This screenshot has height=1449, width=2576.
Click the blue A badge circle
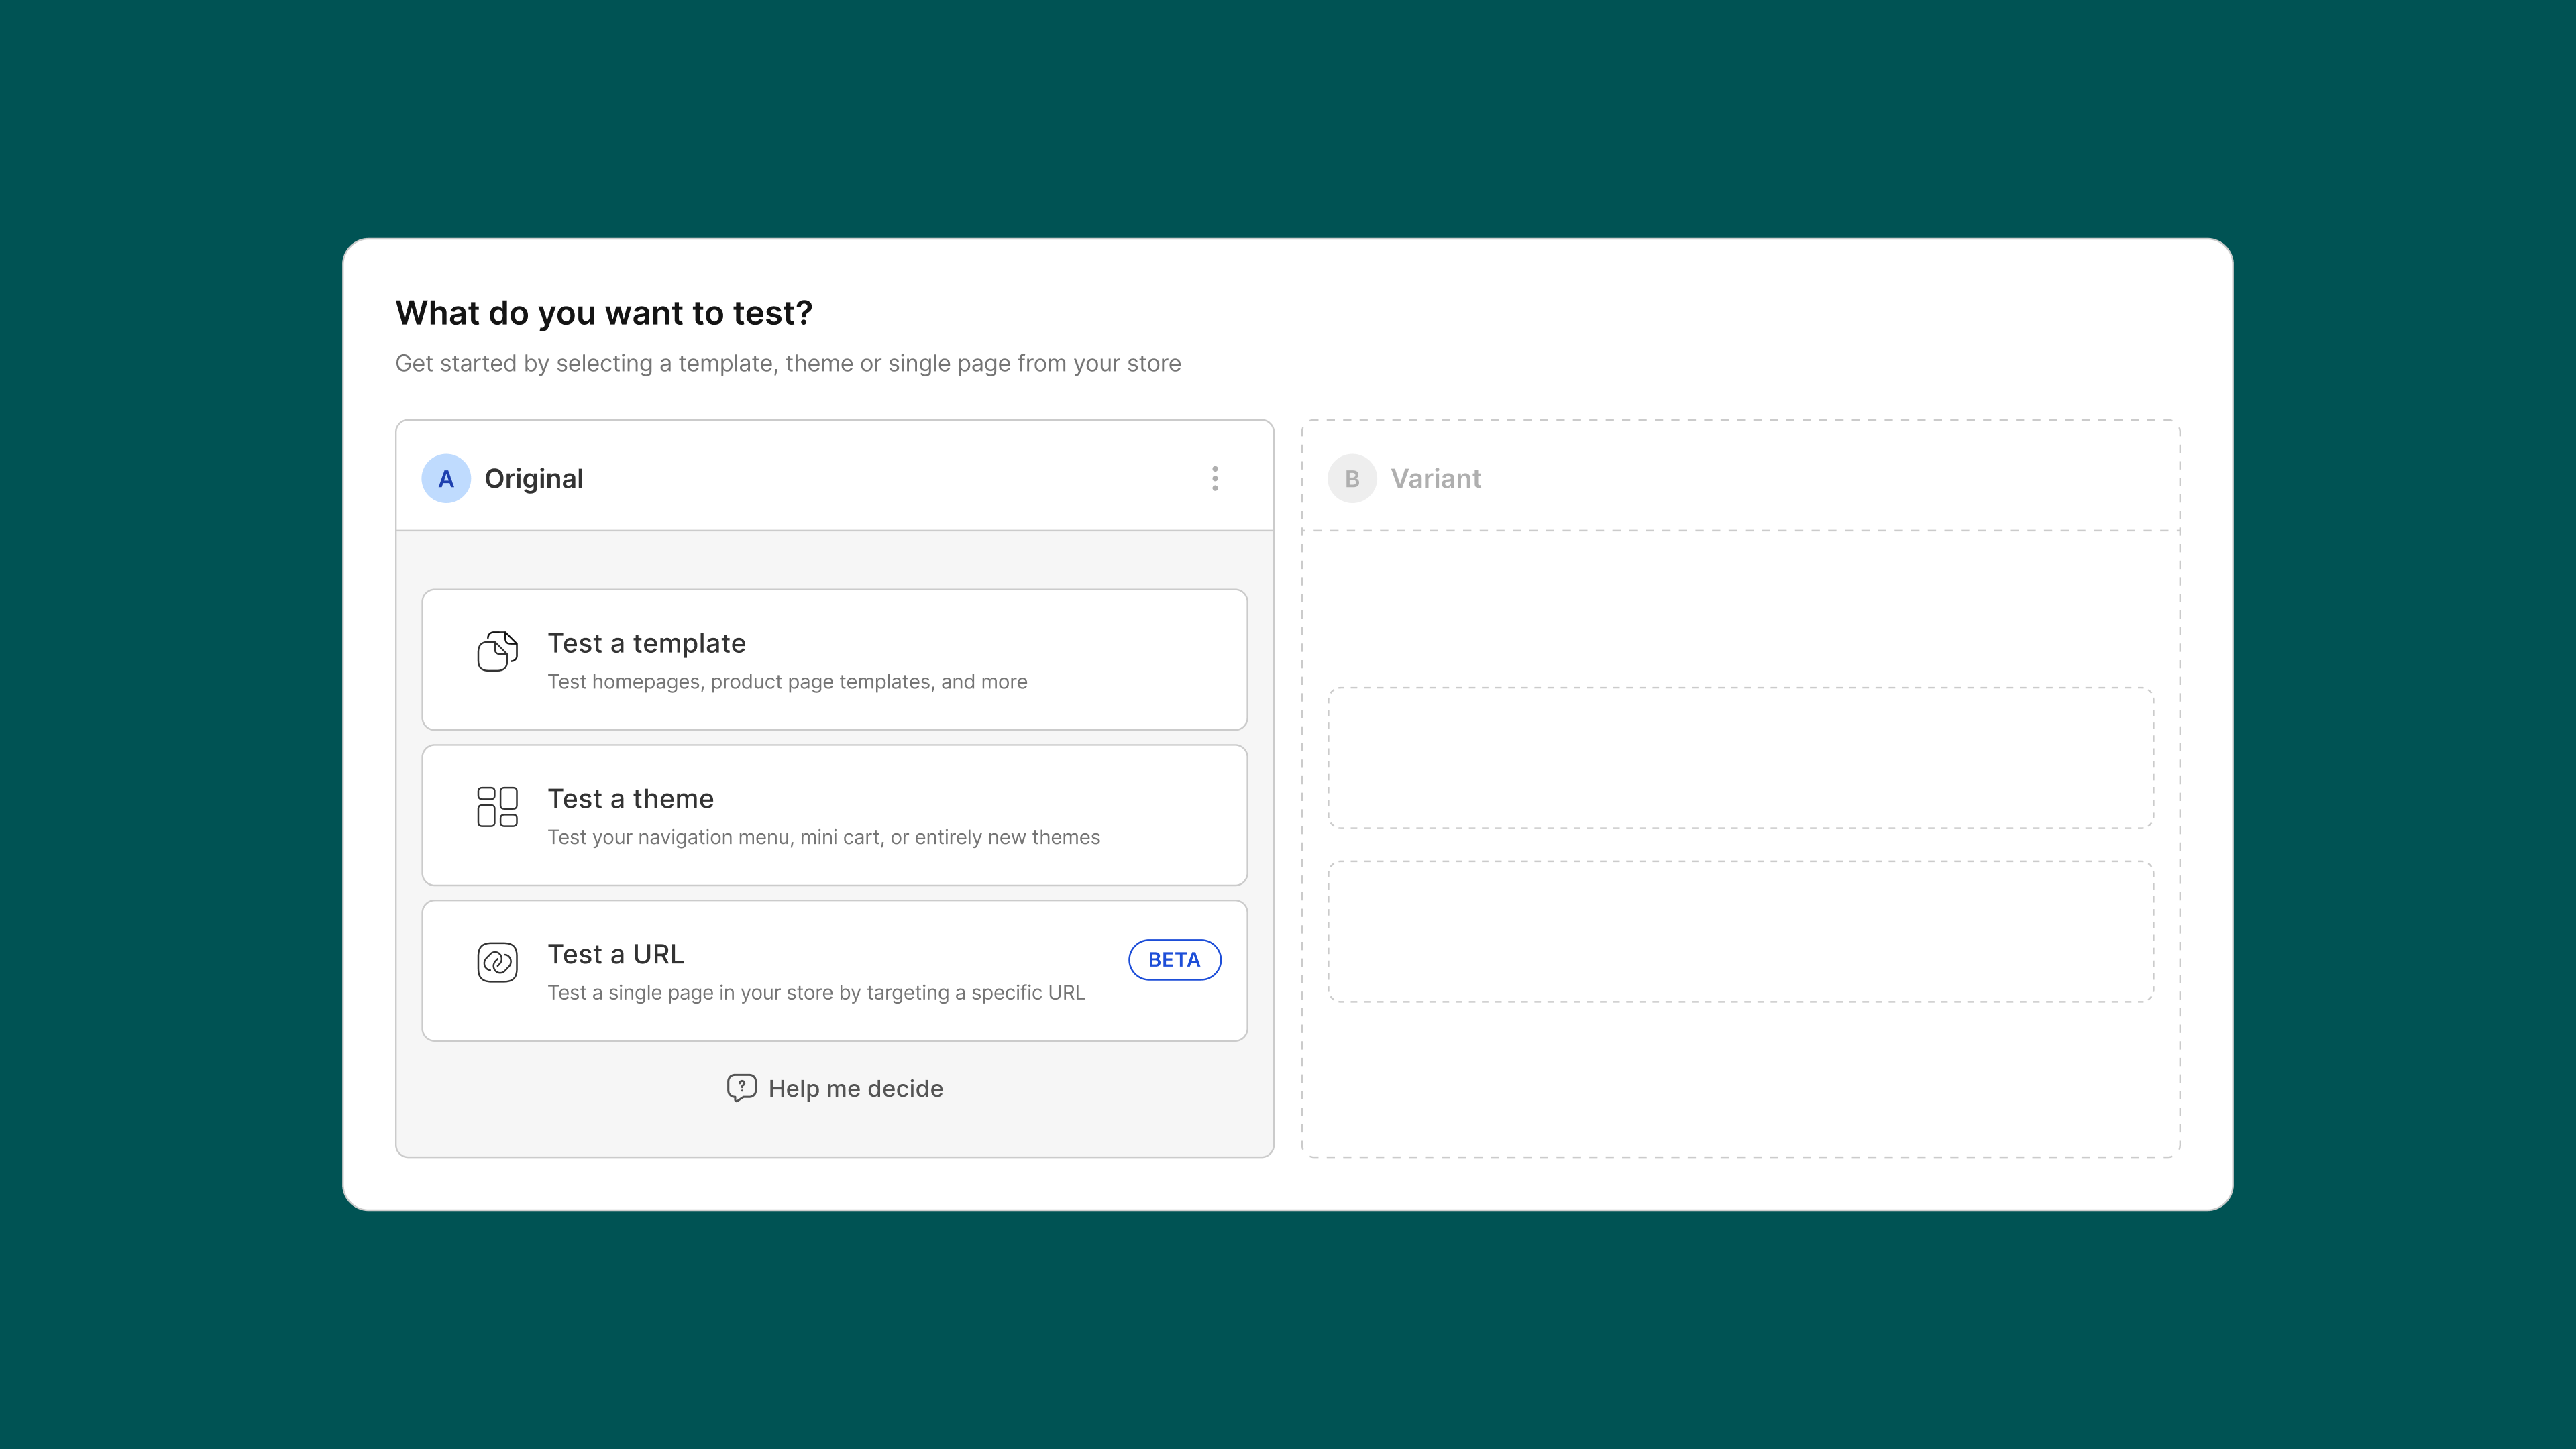coord(446,479)
